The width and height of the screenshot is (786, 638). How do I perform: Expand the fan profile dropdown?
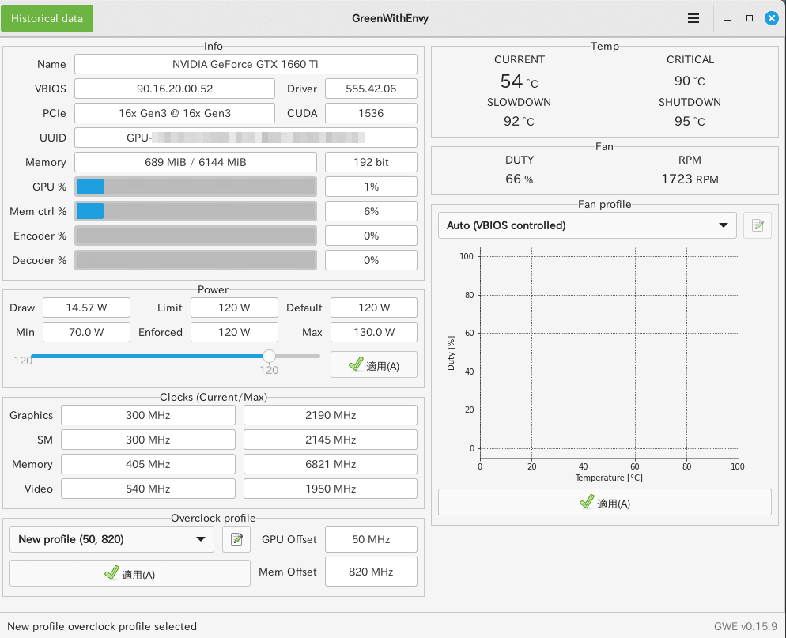(587, 225)
